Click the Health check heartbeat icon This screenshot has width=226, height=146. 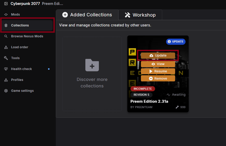tap(6, 69)
